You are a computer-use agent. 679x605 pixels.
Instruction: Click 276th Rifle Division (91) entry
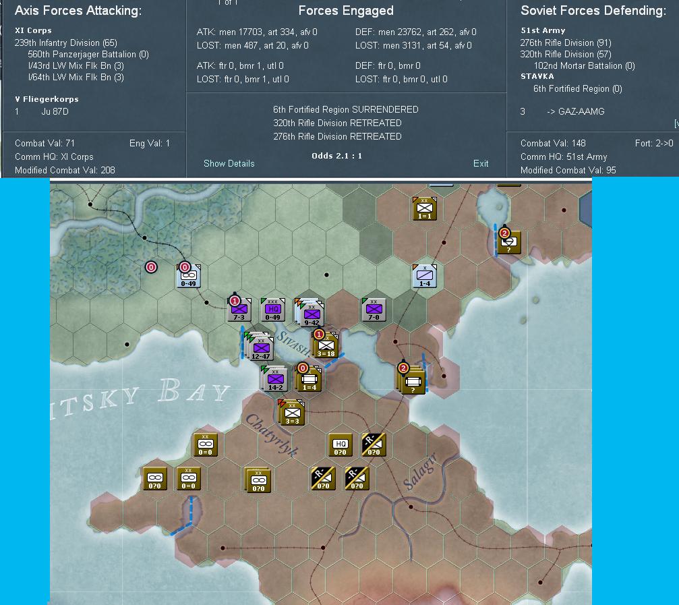pos(566,42)
